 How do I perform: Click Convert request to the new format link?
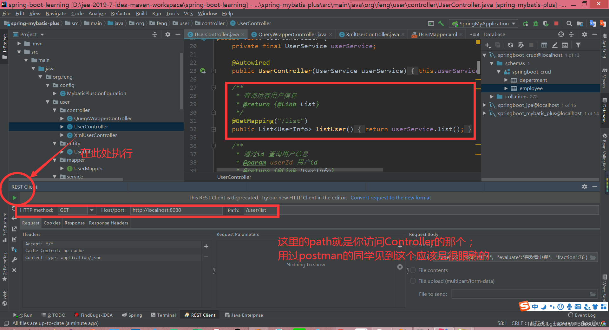[x=391, y=197]
